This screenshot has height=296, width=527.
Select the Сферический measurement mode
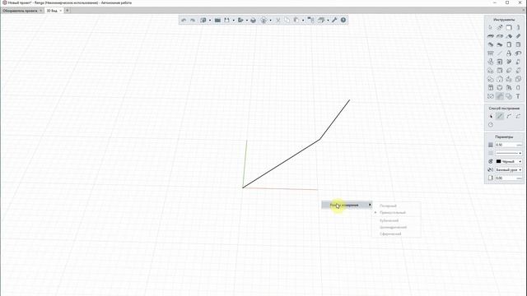click(390, 234)
